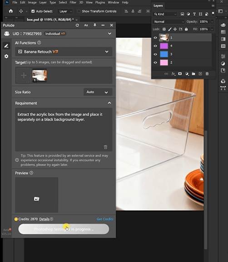Hide layer 3 using its eye icon
This screenshot has height=262, width=228.
155,54
